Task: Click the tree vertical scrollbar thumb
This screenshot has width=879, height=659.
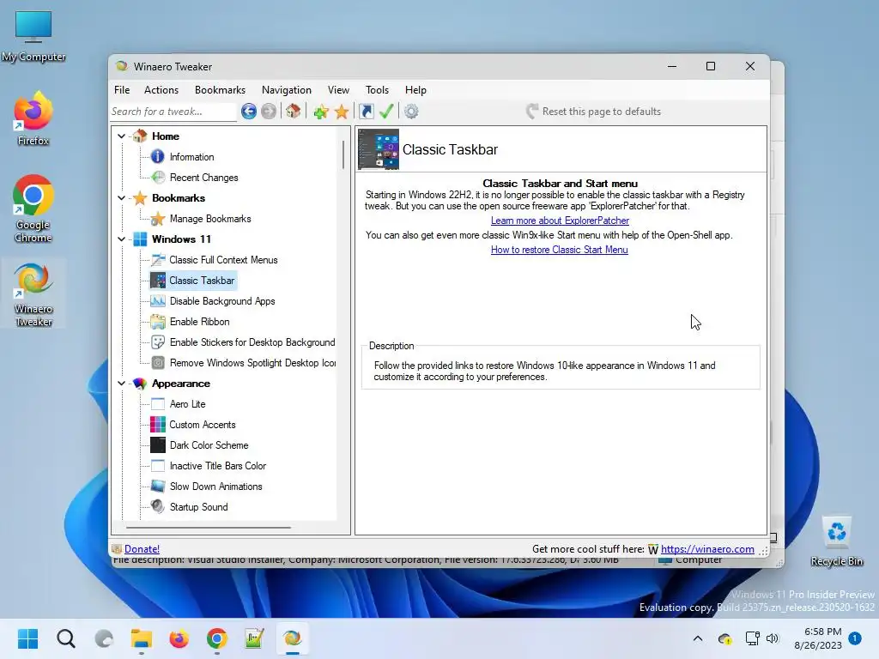Action: (343, 154)
